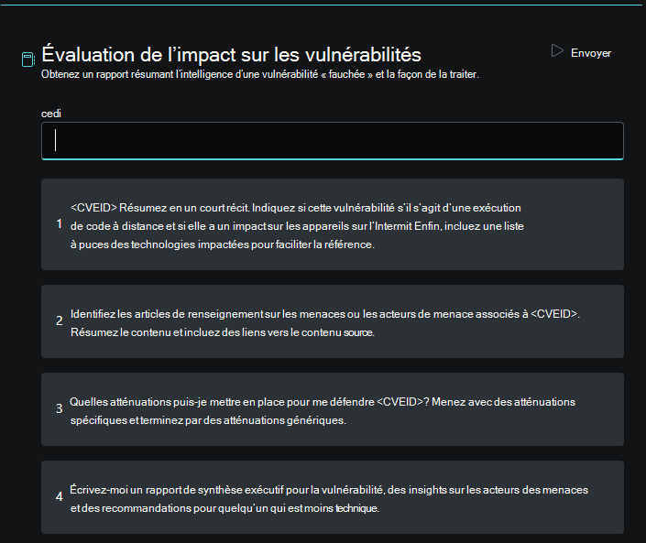Click the step number 1 marker
The image size is (646, 543).
pyautogui.click(x=59, y=224)
